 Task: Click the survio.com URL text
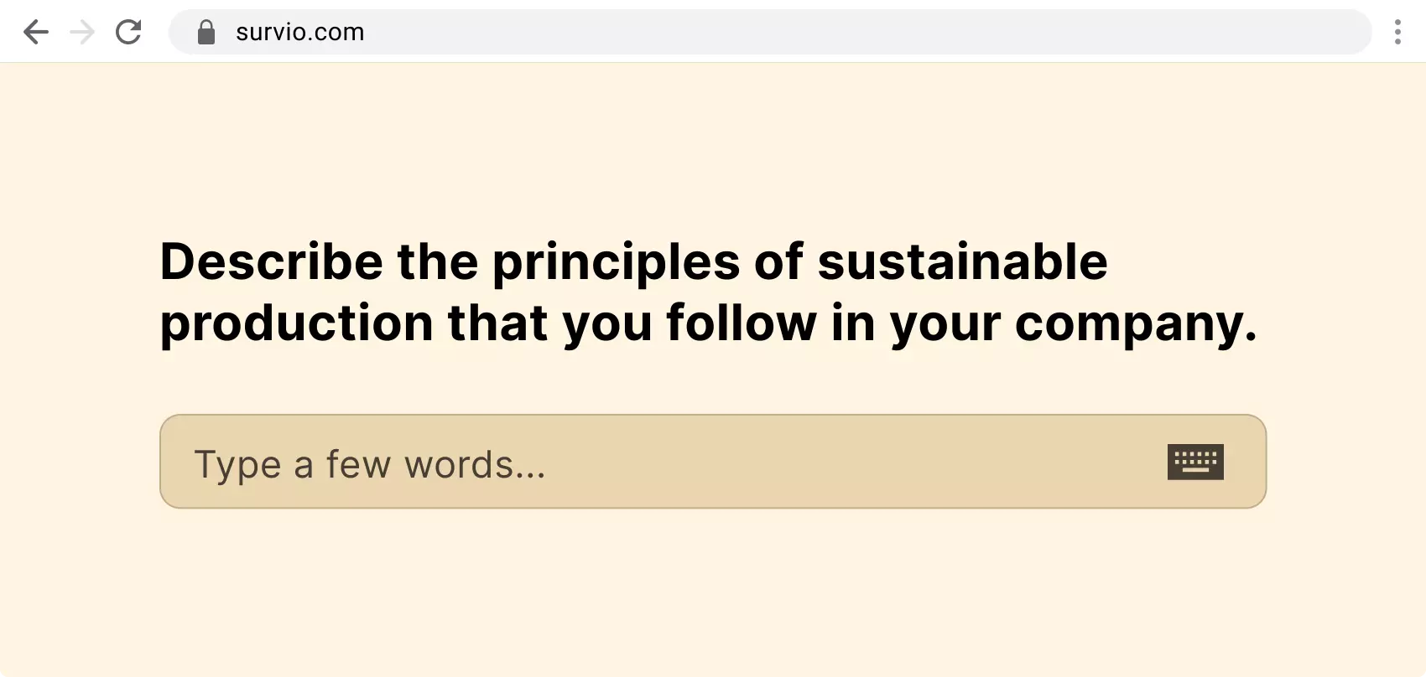tap(300, 32)
